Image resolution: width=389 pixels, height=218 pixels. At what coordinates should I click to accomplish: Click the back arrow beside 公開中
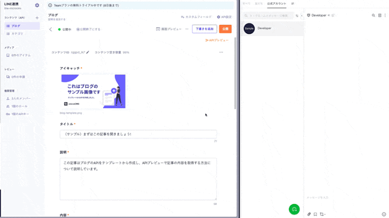point(51,29)
